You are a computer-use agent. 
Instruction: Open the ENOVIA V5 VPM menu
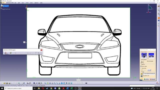pos(10,3)
